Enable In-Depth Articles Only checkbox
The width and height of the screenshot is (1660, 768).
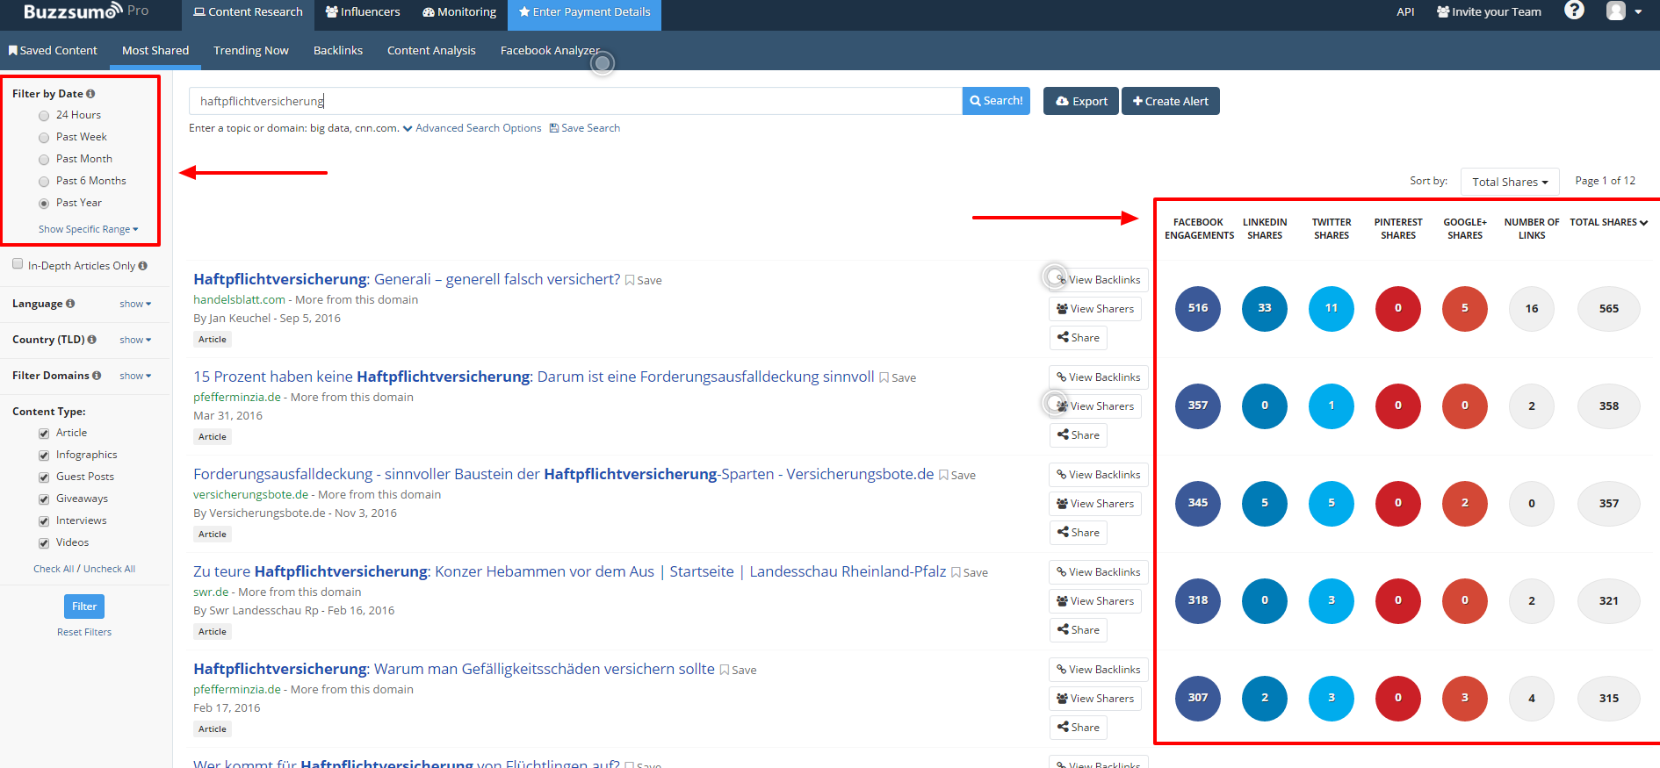(x=18, y=264)
